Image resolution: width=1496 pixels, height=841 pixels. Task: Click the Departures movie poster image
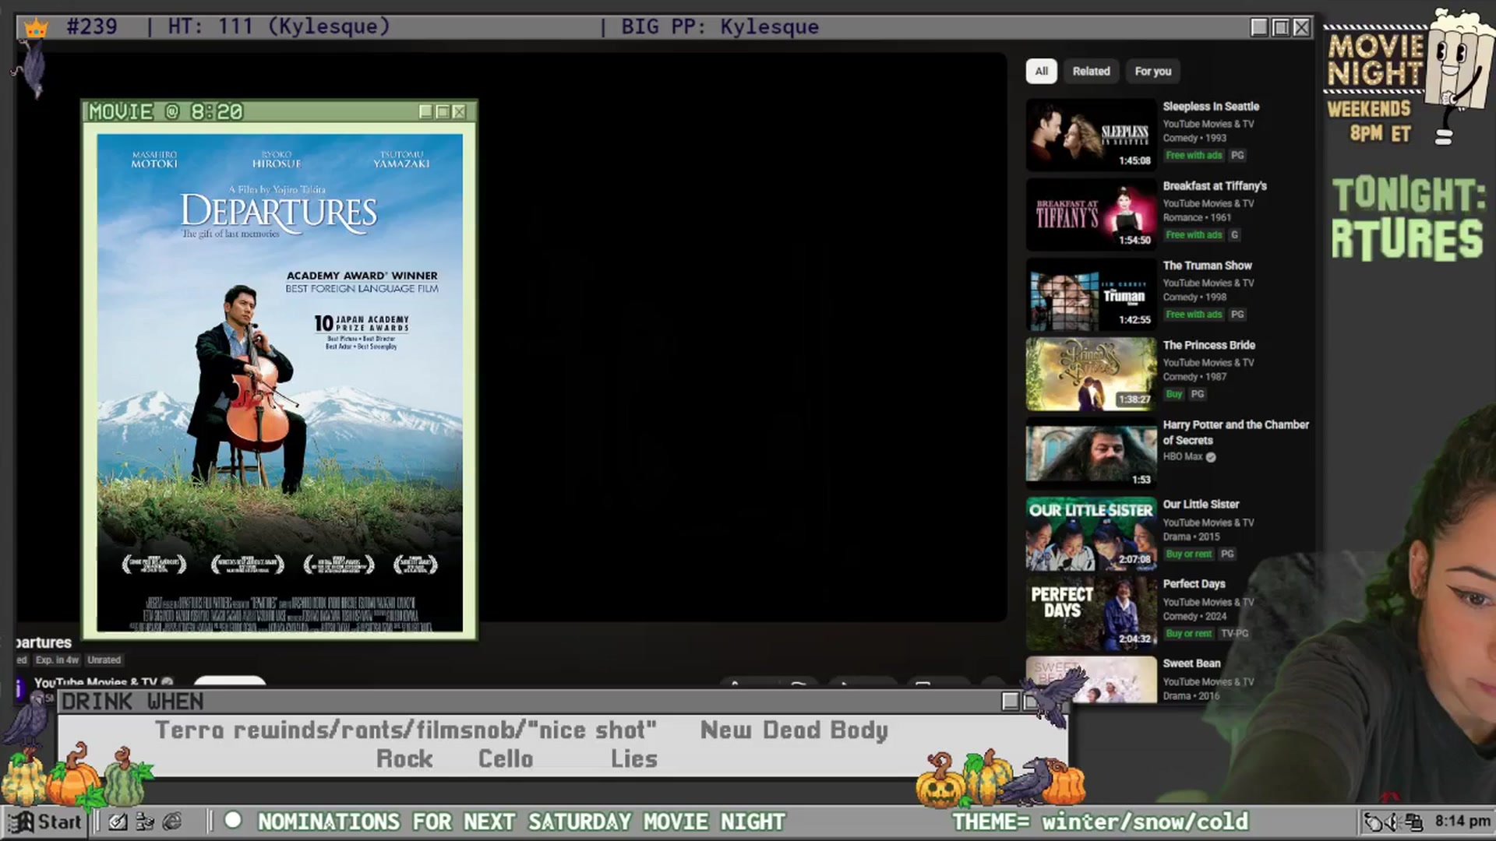click(280, 382)
